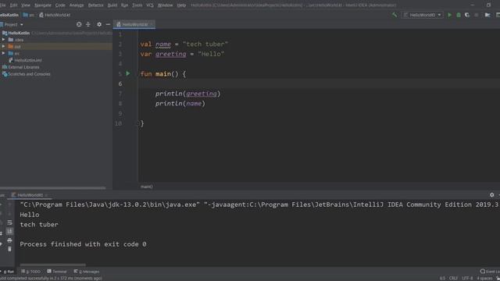
Task: Toggle soft-wrap in the Run console
Action: pyautogui.click(x=9, y=222)
